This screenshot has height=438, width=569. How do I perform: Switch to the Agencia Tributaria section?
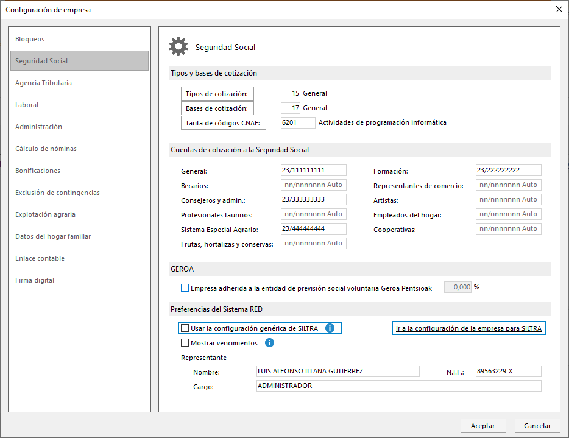click(43, 83)
